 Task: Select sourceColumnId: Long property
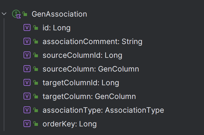[x=82, y=55]
